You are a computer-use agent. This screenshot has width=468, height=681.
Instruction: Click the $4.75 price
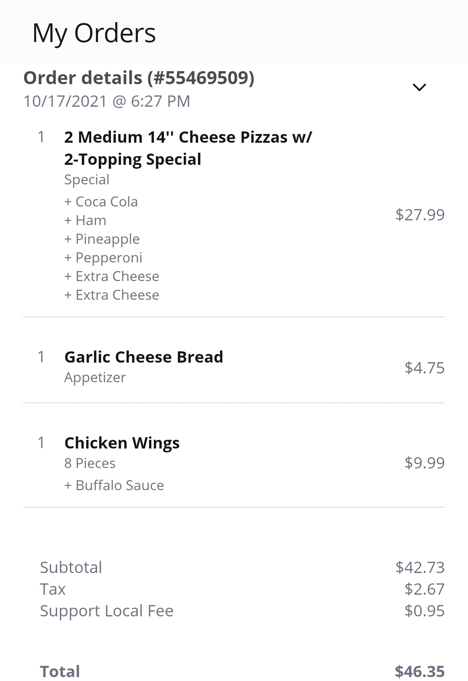[424, 368]
